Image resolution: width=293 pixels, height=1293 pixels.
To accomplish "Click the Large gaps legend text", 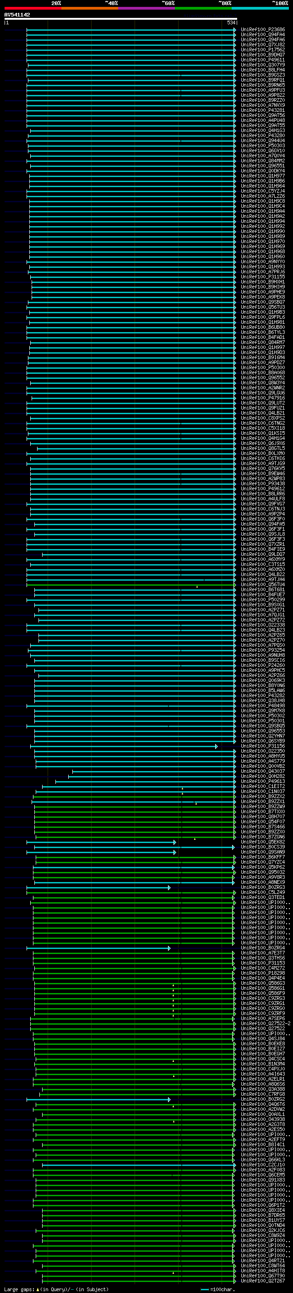I will tap(56, 1289).
